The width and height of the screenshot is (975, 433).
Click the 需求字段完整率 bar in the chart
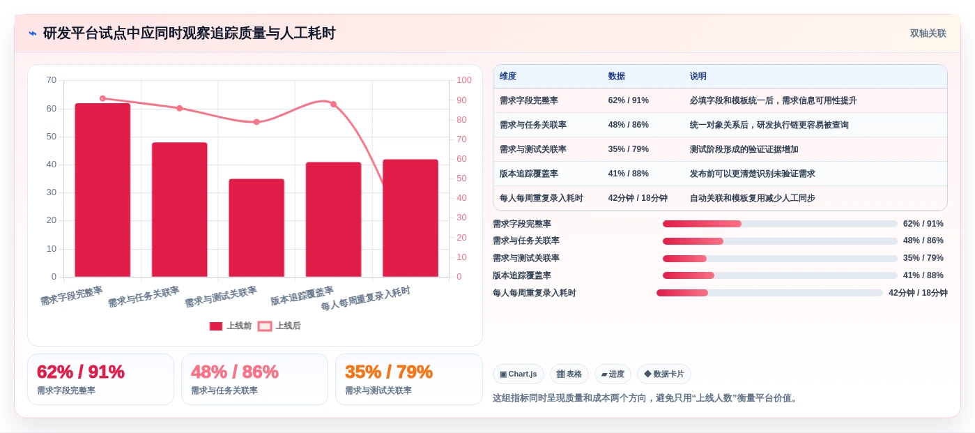102,190
